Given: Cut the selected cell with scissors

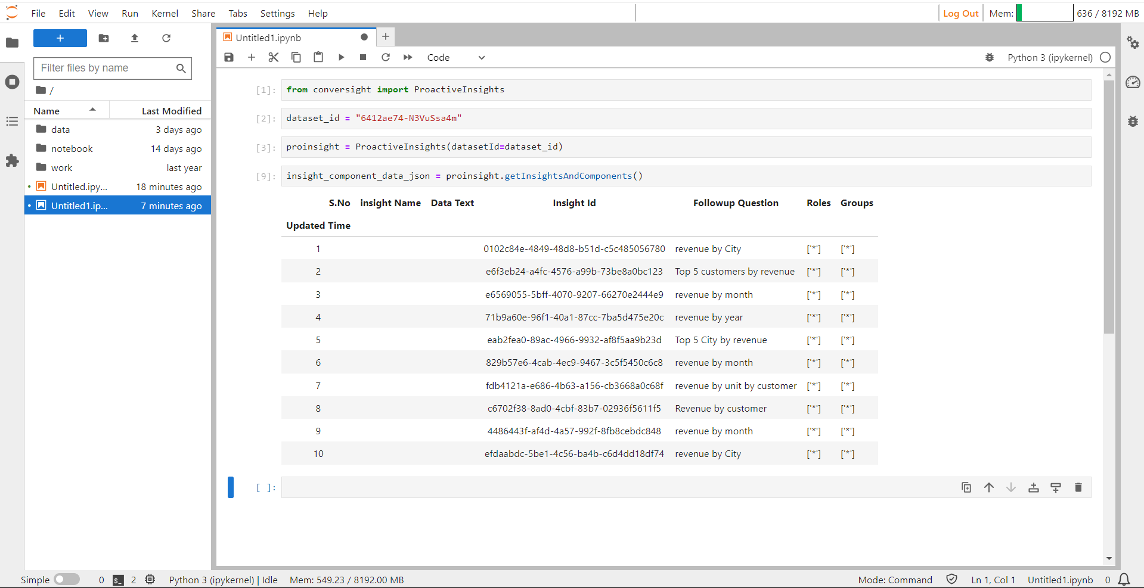Looking at the screenshot, I should [274, 57].
